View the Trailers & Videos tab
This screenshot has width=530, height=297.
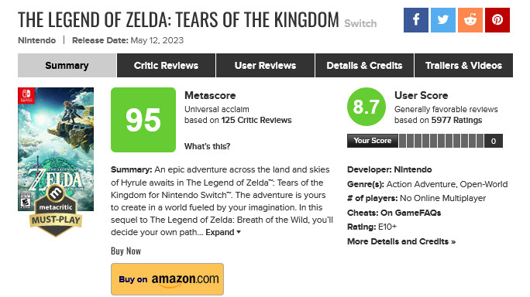coord(463,65)
